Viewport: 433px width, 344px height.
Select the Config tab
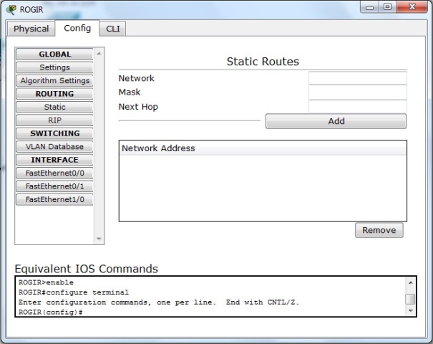point(77,28)
